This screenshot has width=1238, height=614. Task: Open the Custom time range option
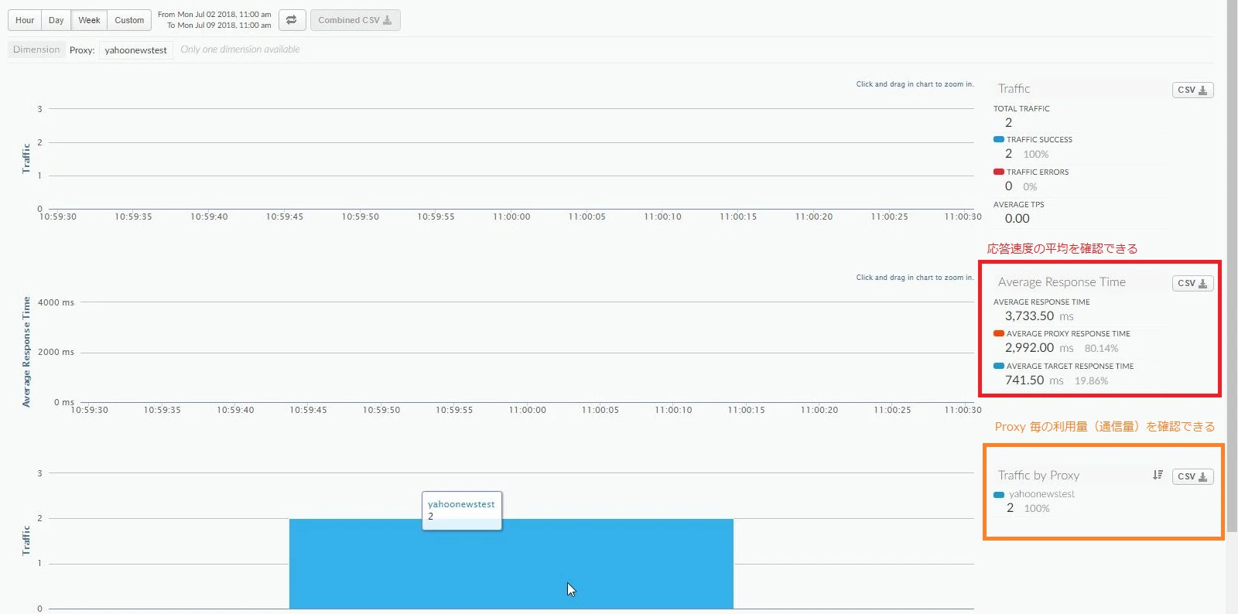pyautogui.click(x=129, y=20)
